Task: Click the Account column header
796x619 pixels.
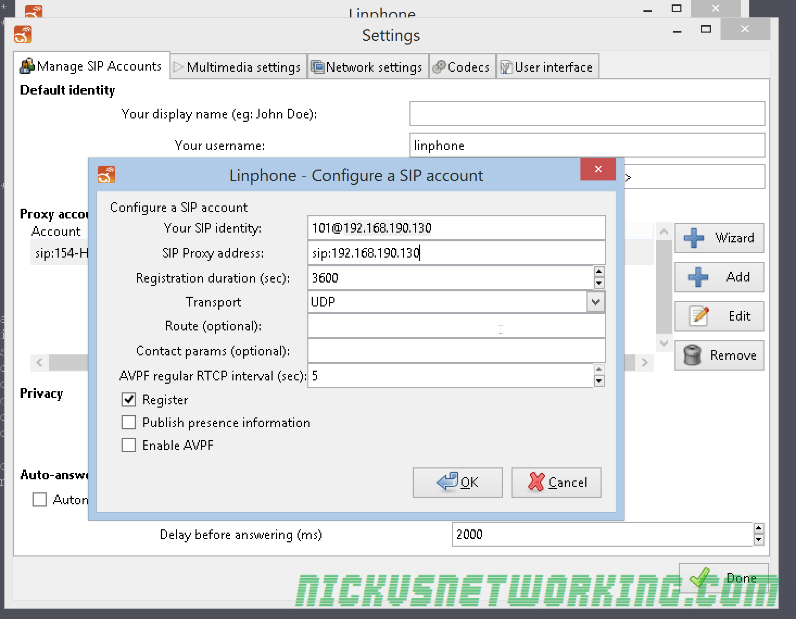Action: 56,231
